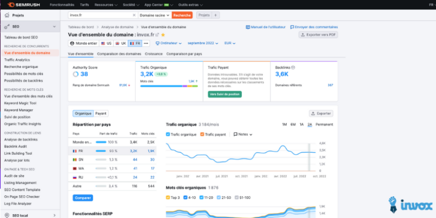436x218 pixels.
Task: Switch database to US flag
Action: pyautogui.click(x=106, y=44)
